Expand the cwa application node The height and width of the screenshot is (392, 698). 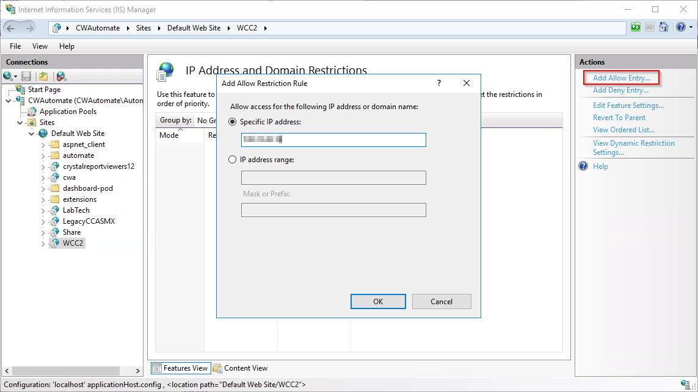(x=43, y=178)
